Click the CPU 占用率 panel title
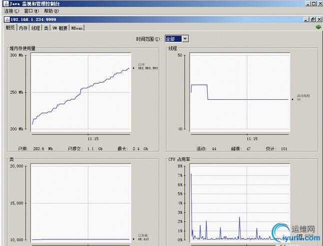Screen dimensions: 323x246 tap(179, 159)
